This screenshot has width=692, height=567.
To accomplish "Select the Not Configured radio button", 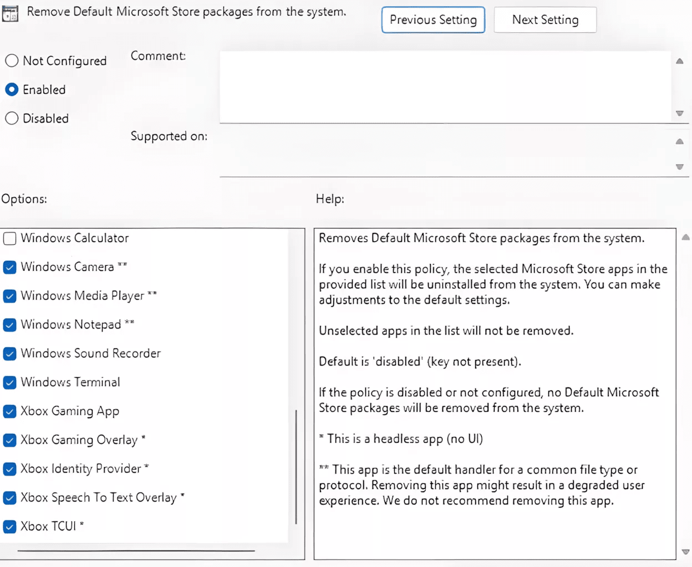I will point(11,60).
